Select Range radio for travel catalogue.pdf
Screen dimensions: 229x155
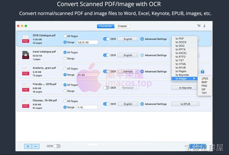point(65,59)
